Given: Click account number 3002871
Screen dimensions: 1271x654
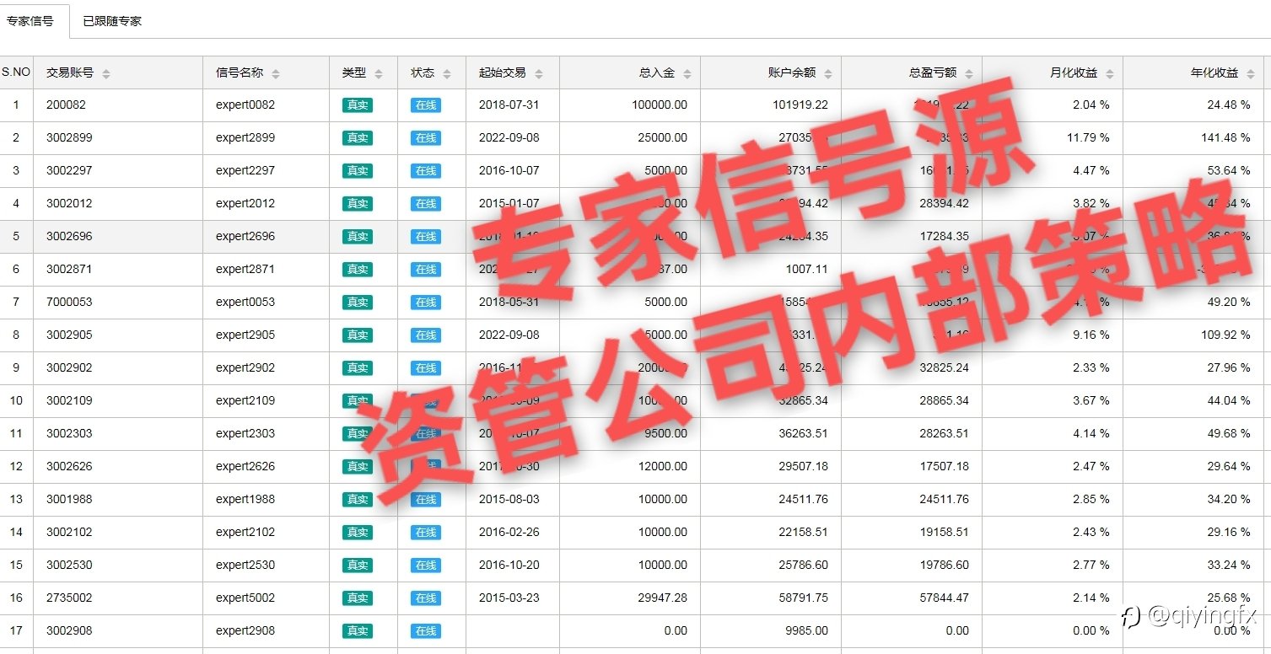Looking at the screenshot, I should (69, 270).
